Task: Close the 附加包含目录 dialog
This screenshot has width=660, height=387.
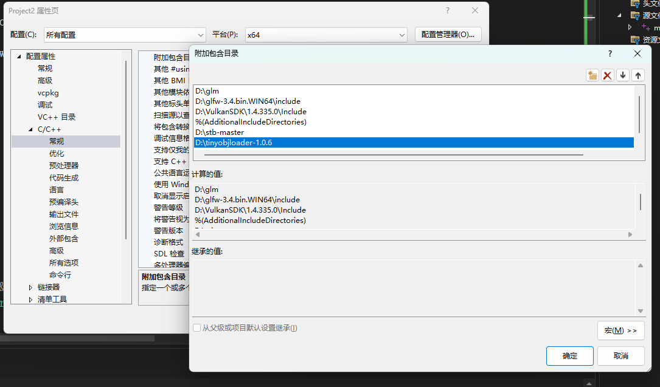Action: pos(637,53)
